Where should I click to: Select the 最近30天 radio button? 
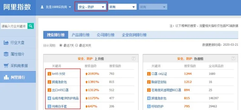pos(77,45)
